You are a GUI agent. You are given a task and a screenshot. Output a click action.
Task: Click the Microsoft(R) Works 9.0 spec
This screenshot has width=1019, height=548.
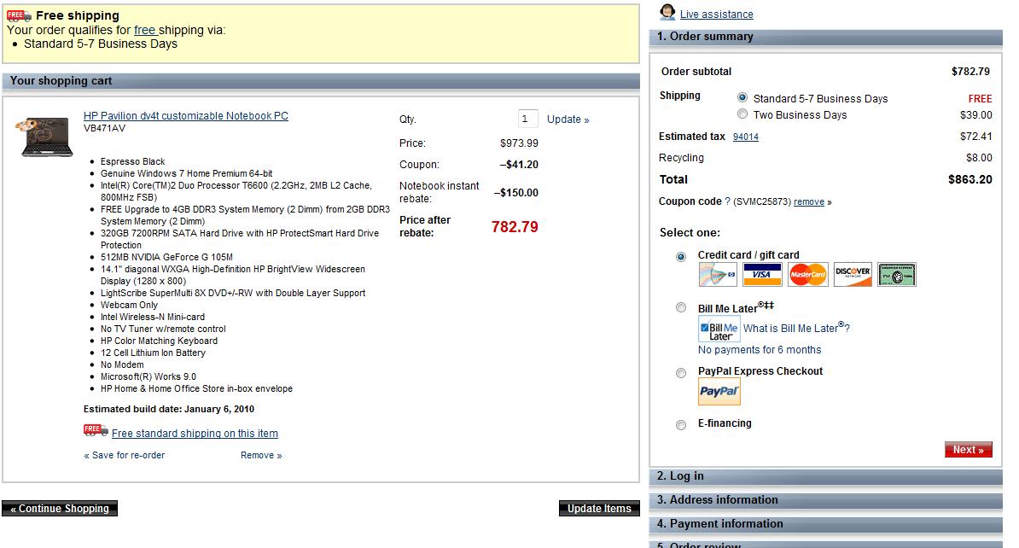pos(148,376)
